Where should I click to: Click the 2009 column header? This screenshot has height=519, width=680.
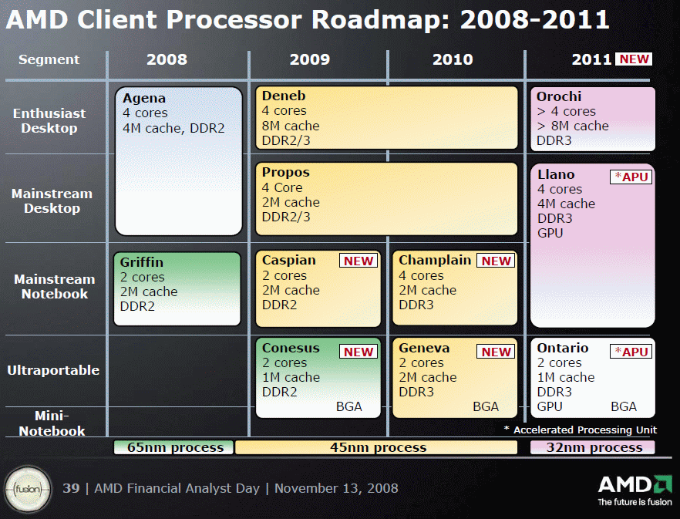(310, 59)
